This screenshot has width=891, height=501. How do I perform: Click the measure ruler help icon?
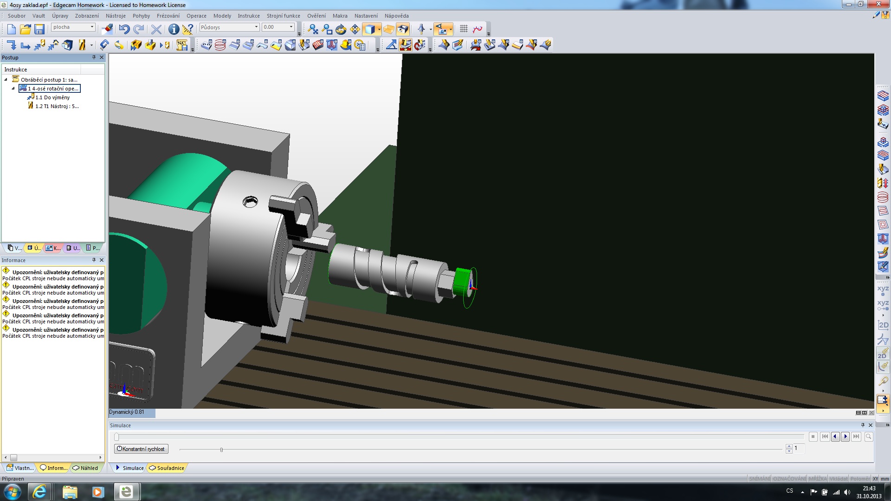pos(187,29)
